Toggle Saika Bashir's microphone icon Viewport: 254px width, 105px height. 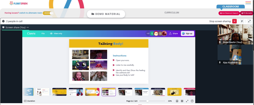coord(220,42)
